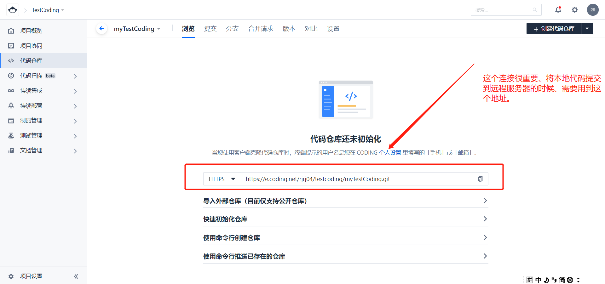Screen dimensions: 605x284
Task: Switch to the 版本 tab
Action: pyautogui.click(x=289, y=29)
